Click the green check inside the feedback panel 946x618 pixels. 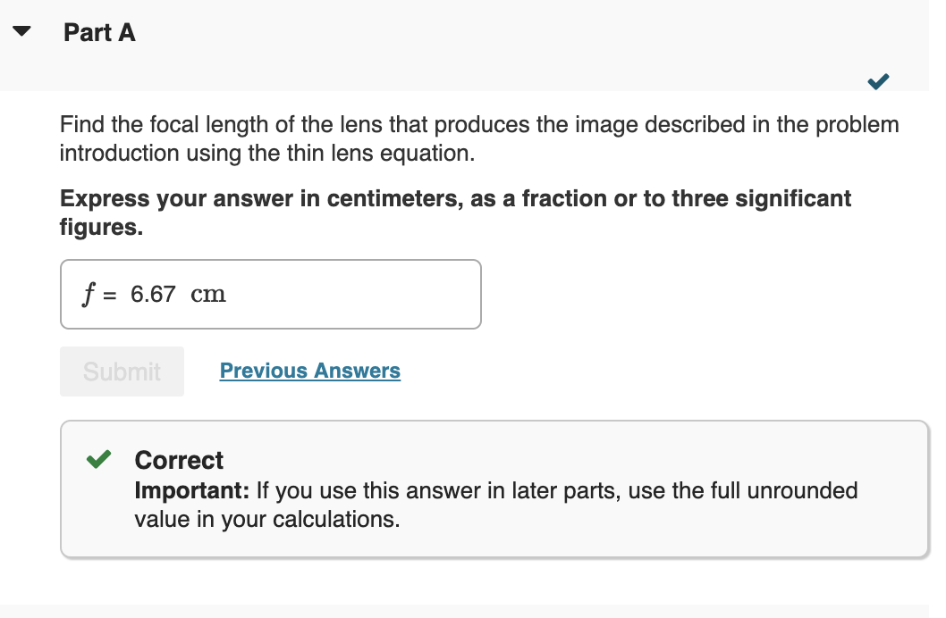tap(98, 458)
